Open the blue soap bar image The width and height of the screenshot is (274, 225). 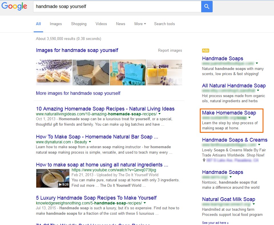(128, 72)
